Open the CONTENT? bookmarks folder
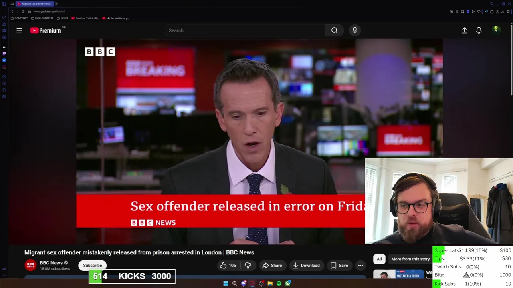 pyautogui.click(x=19, y=18)
